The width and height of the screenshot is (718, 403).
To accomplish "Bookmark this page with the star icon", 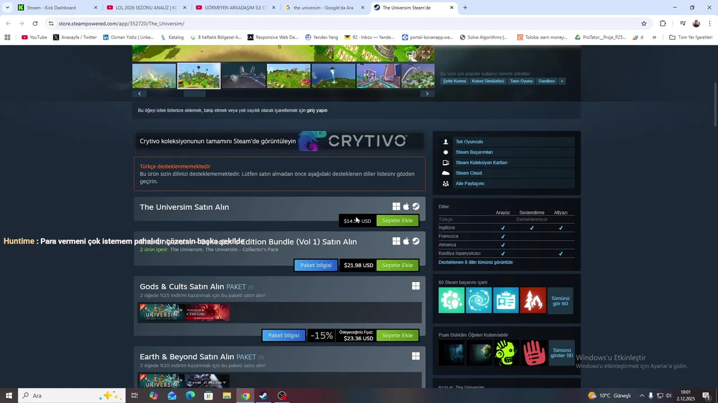I will point(644,24).
